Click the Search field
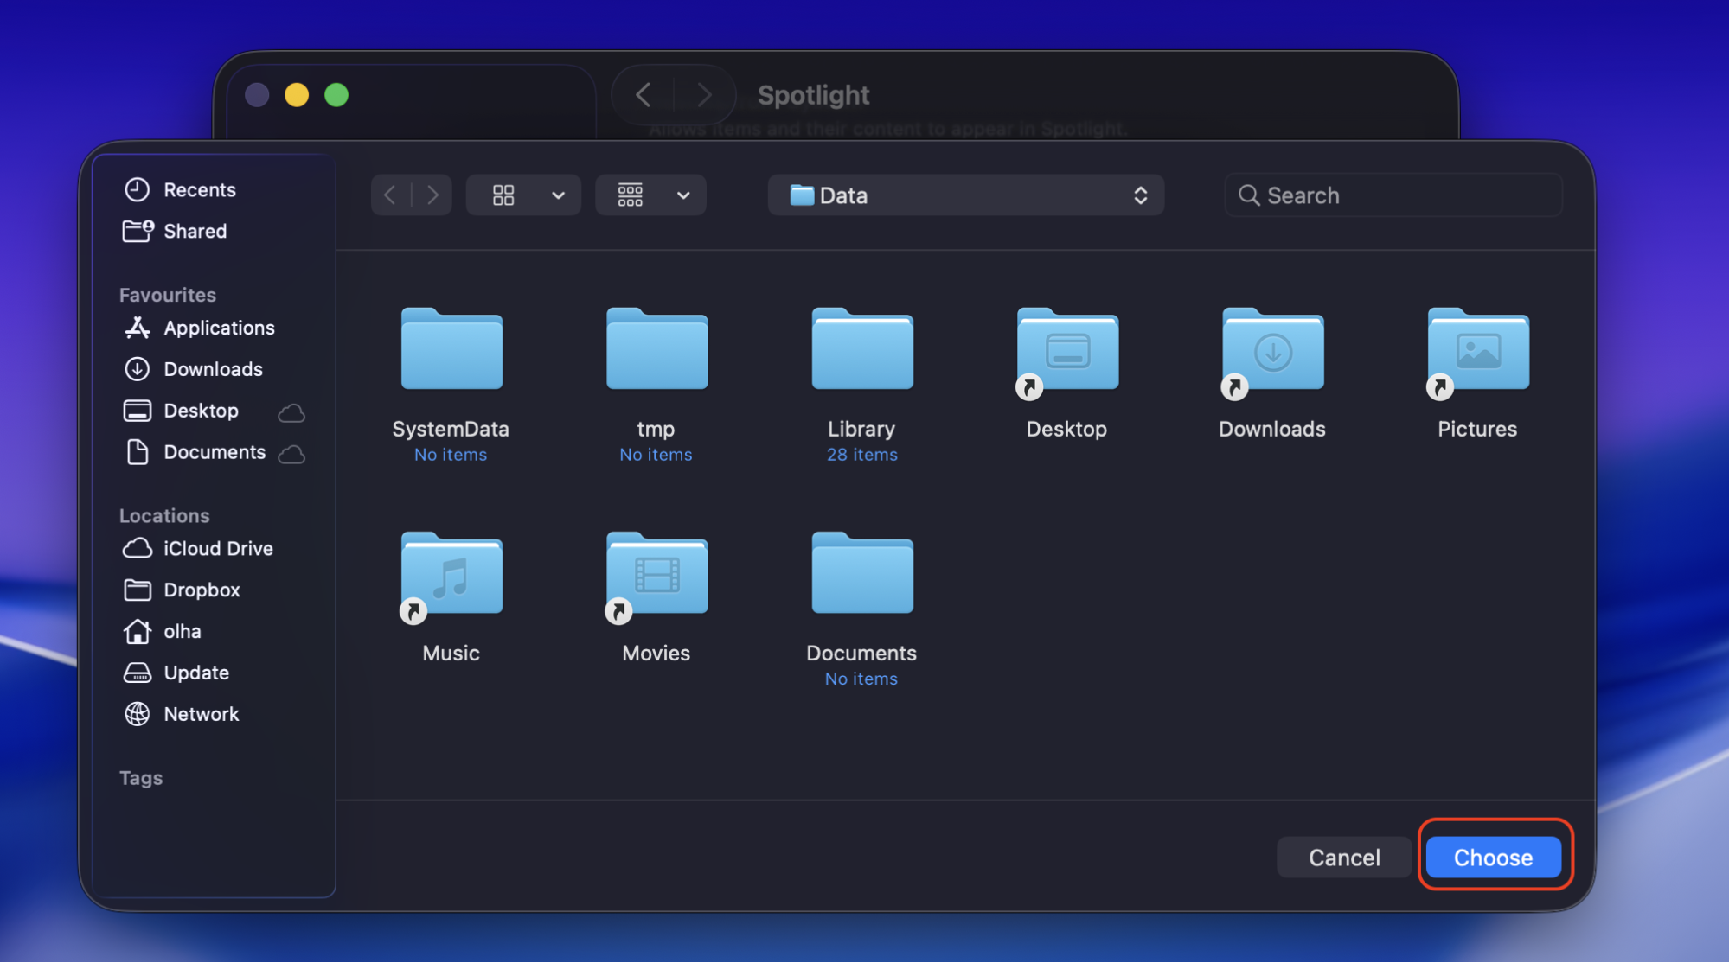Image resolution: width=1729 pixels, height=963 pixels. 1393,195
